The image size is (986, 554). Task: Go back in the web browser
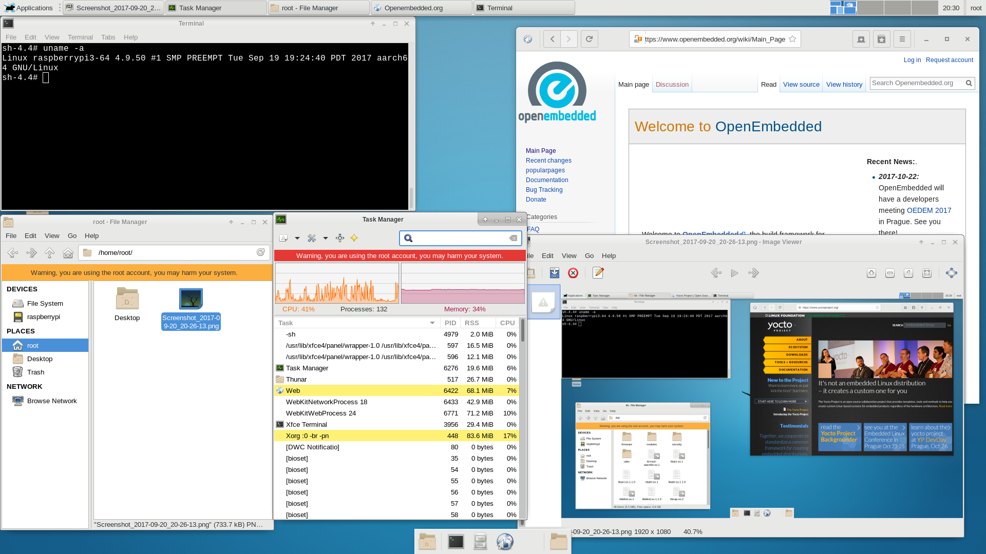[x=552, y=39]
